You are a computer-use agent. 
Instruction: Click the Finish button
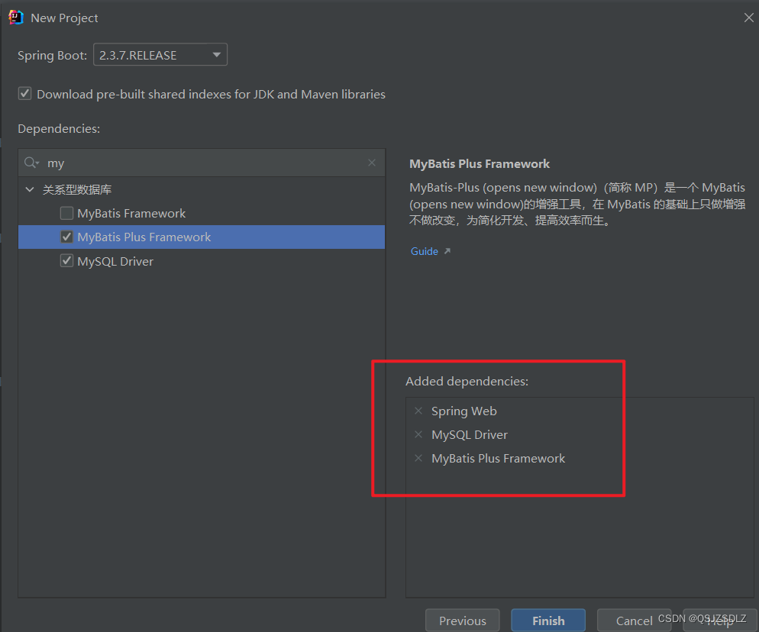(548, 621)
